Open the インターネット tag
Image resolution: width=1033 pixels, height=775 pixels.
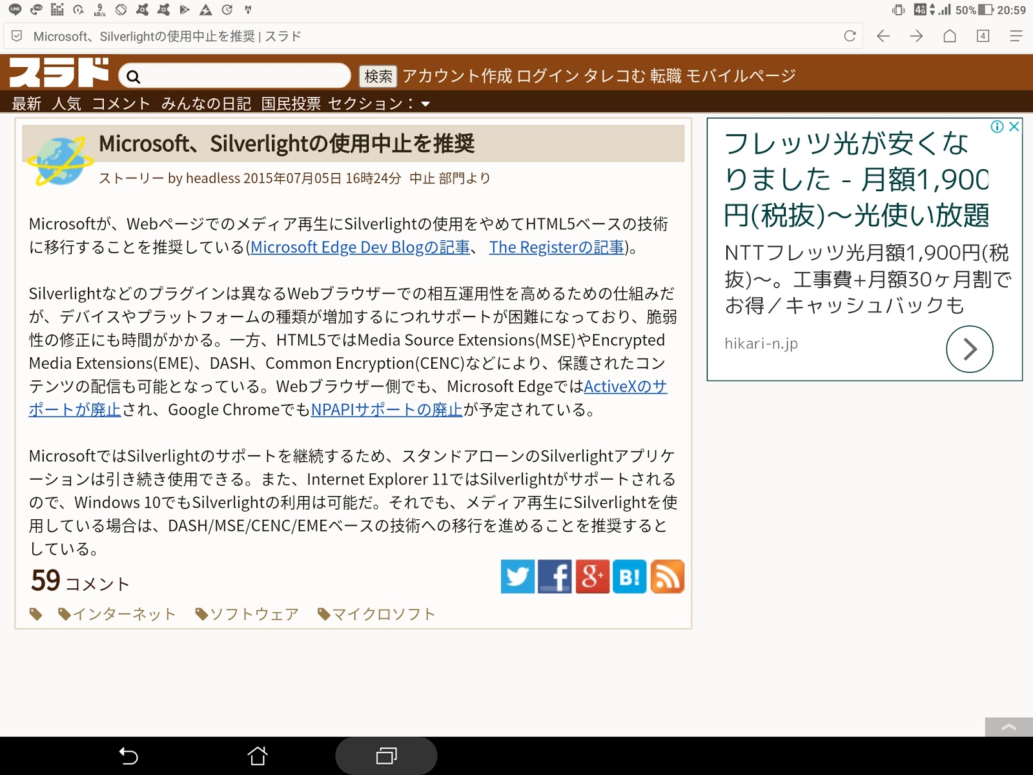click(125, 614)
